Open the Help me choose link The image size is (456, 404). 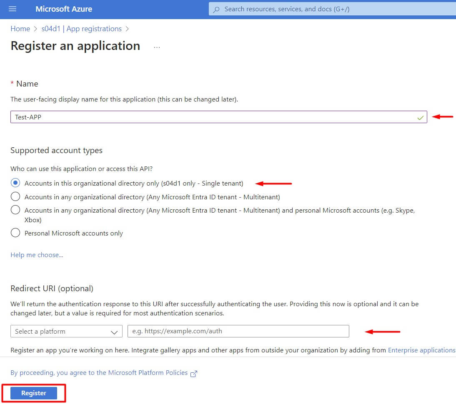pyautogui.click(x=37, y=255)
